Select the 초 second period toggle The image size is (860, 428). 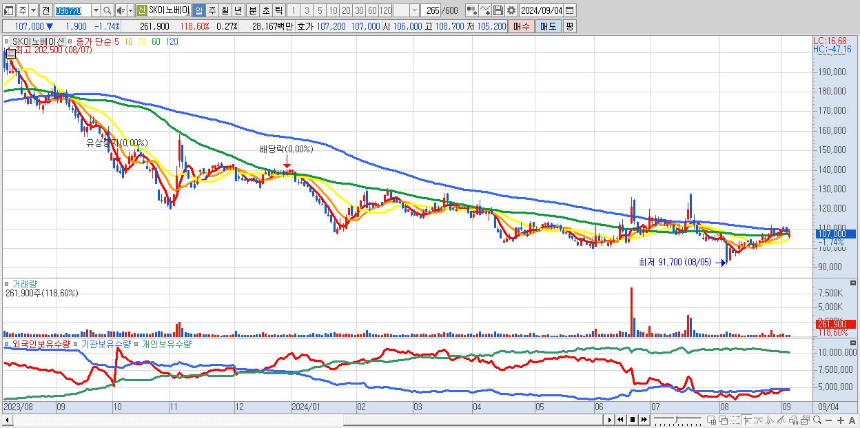(x=265, y=10)
